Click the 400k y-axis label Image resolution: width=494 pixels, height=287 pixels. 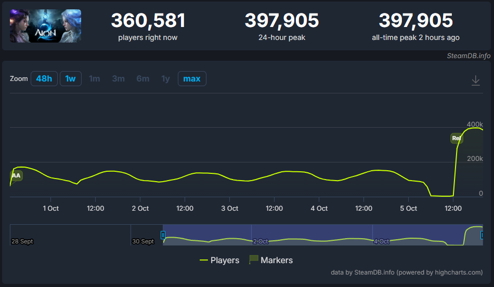pos(475,124)
